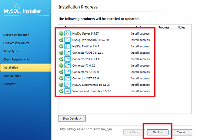Select the MySQL Notifier product icon
This screenshot has width=197, height=140.
[68, 46]
